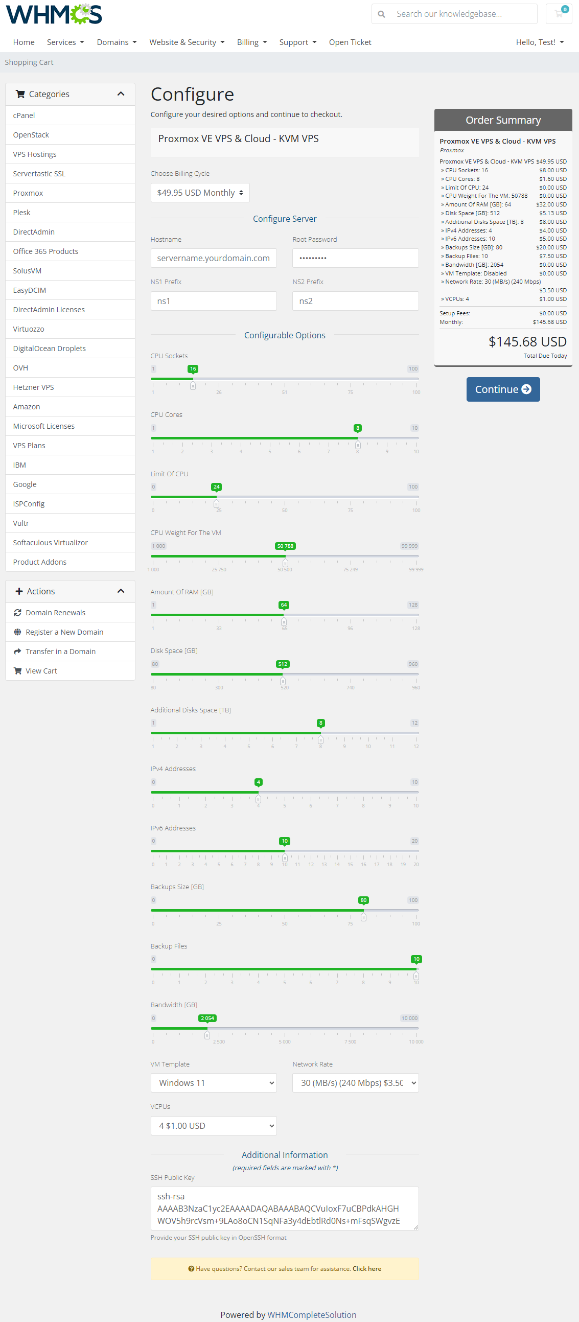Image resolution: width=579 pixels, height=1322 pixels.
Task: Click the cart icon beside Categories
Action: pos(20,94)
